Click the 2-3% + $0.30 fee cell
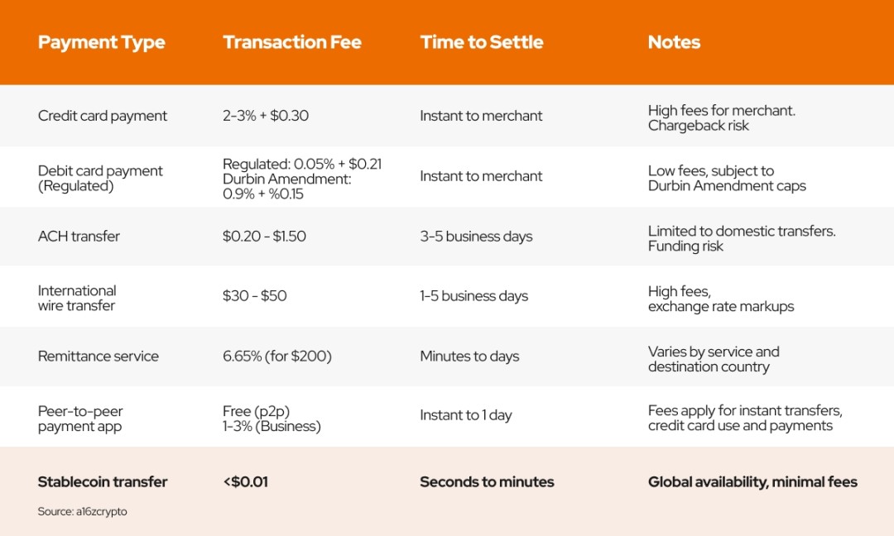Image resolution: width=894 pixels, height=536 pixels. click(266, 116)
